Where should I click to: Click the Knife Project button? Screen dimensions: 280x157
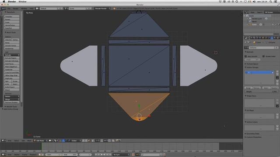12,87
